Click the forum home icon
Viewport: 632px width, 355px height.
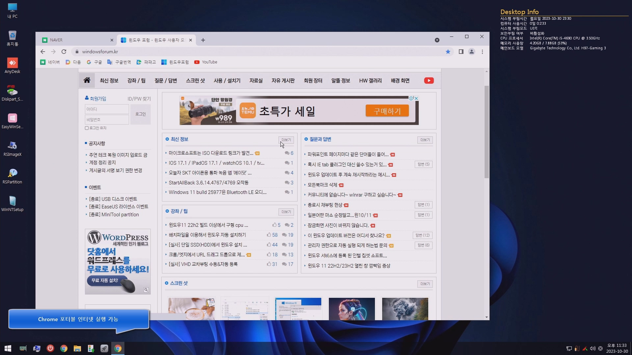click(x=87, y=80)
